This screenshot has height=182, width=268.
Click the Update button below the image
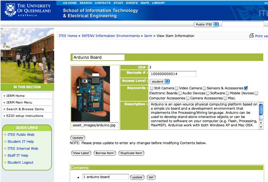click(77, 138)
